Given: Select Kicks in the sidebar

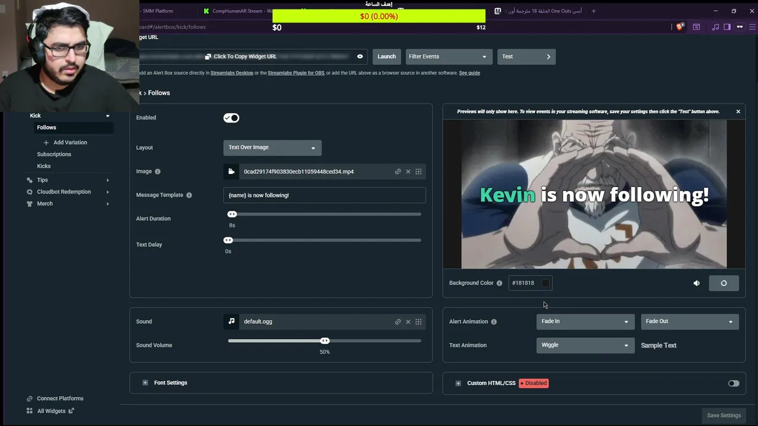Looking at the screenshot, I should click(x=44, y=166).
